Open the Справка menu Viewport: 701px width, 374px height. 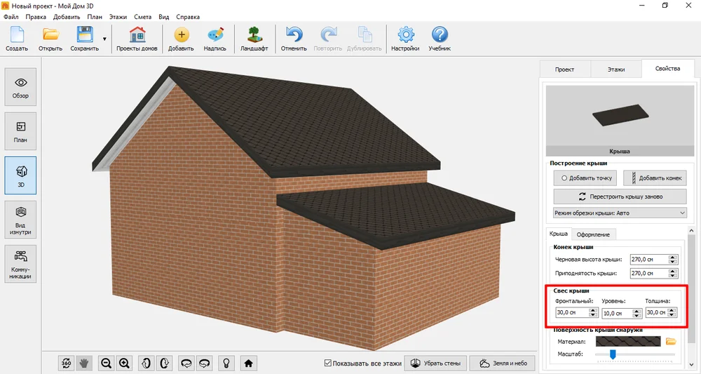(188, 17)
